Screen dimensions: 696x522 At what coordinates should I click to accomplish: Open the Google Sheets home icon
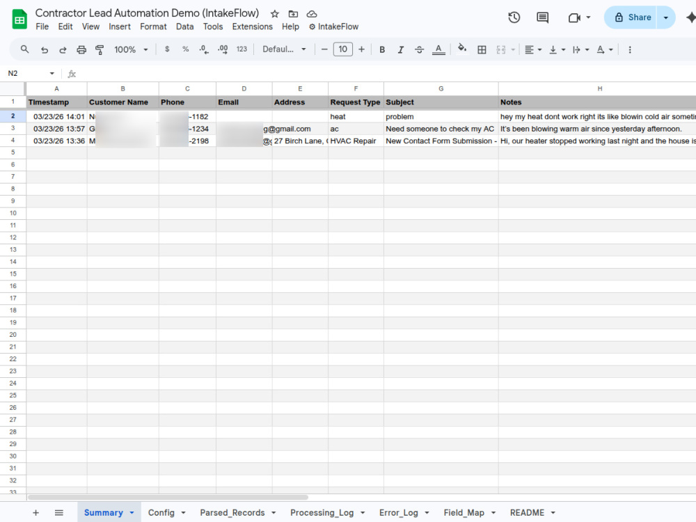(x=19, y=19)
